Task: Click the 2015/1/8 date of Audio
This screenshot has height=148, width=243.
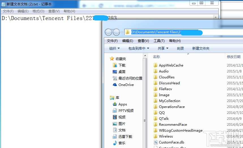Action: point(234,71)
